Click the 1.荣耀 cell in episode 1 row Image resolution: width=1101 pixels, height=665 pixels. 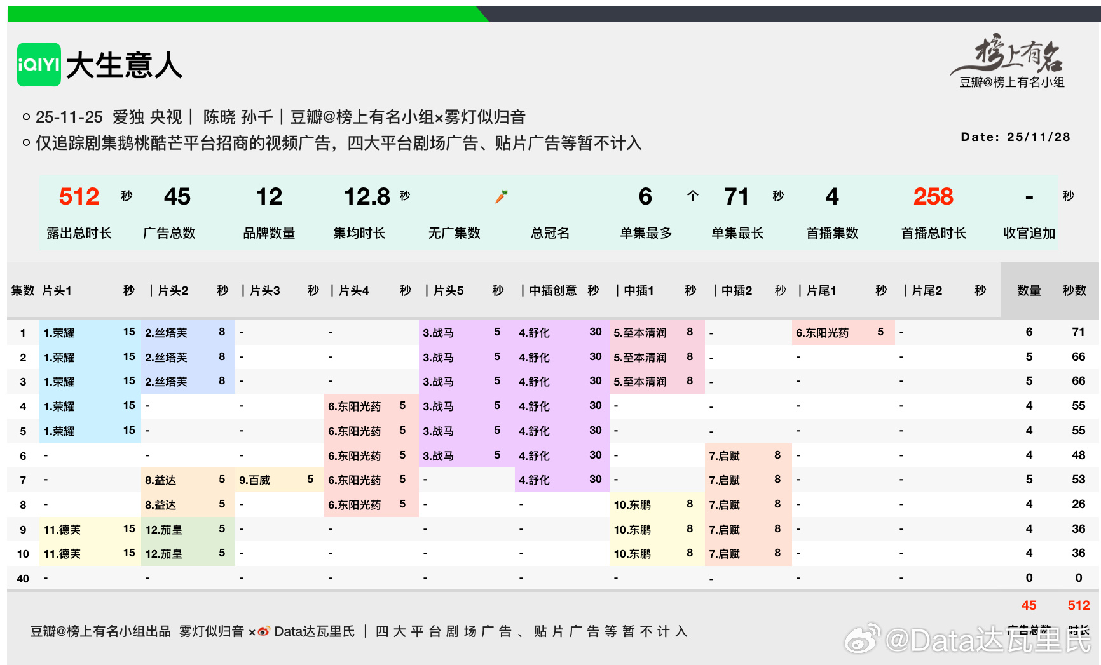[90, 332]
